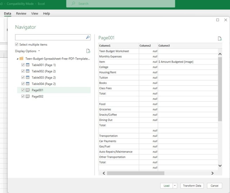The width and height of the screenshot is (230, 193).
Task: Select the folder icon for the PDF template
Action: [21, 59]
